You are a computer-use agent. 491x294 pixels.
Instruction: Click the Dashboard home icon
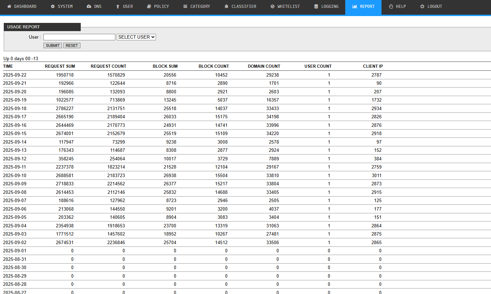pos(9,6)
